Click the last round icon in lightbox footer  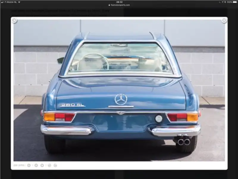(55, 165)
